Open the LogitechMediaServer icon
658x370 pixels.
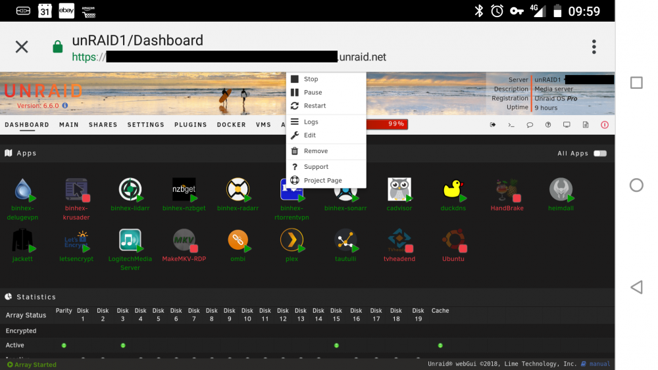[x=130, y=240]
